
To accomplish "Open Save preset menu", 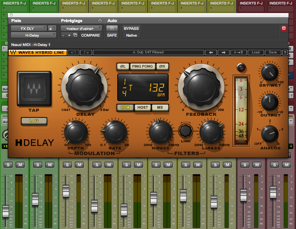I will click(x=273, y=53).
